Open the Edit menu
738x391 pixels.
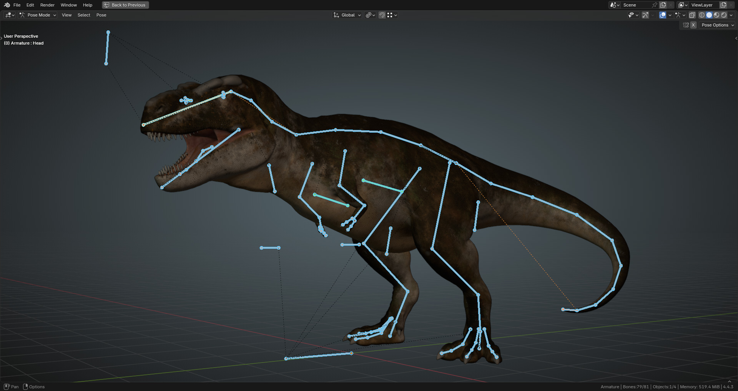(30, 5)
